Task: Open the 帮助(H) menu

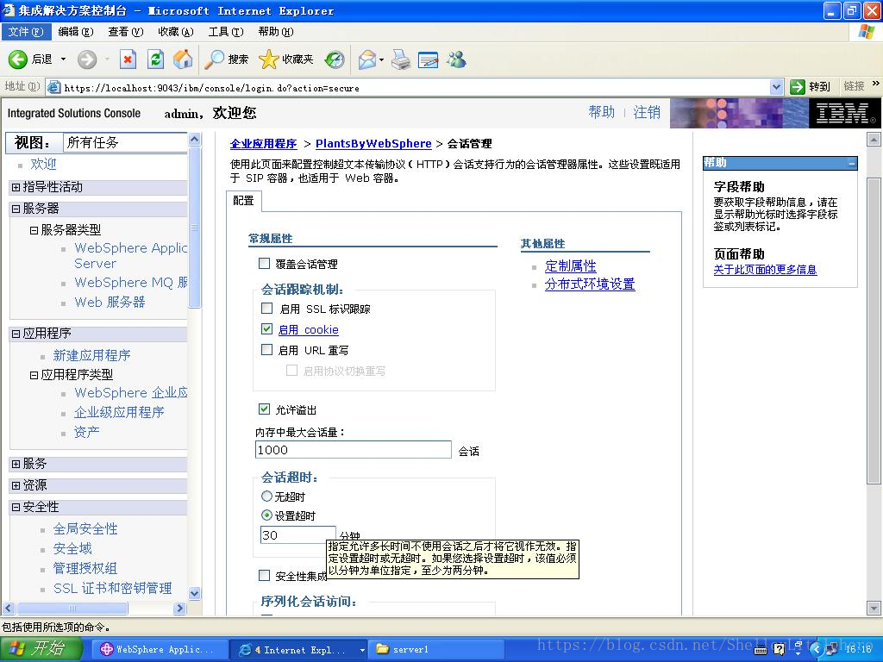Action: [276, 32]
